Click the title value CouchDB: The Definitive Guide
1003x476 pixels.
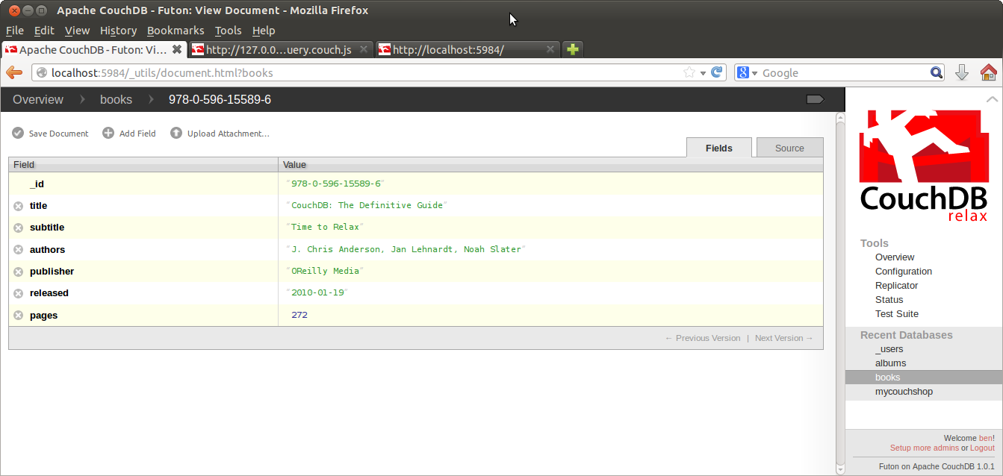[x=366, y=205]
